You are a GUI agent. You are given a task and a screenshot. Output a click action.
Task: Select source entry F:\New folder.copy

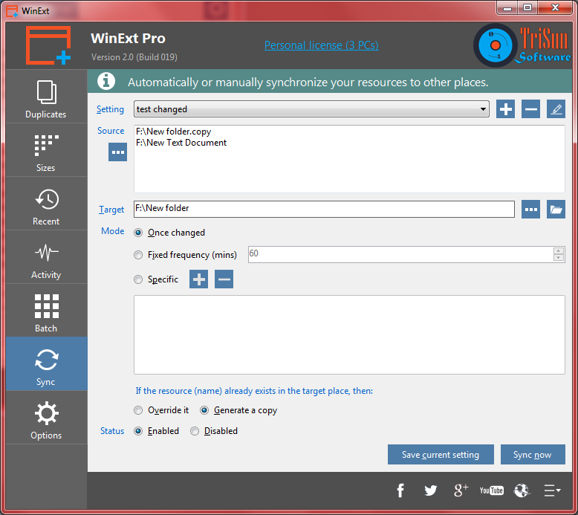pos(174,132)
